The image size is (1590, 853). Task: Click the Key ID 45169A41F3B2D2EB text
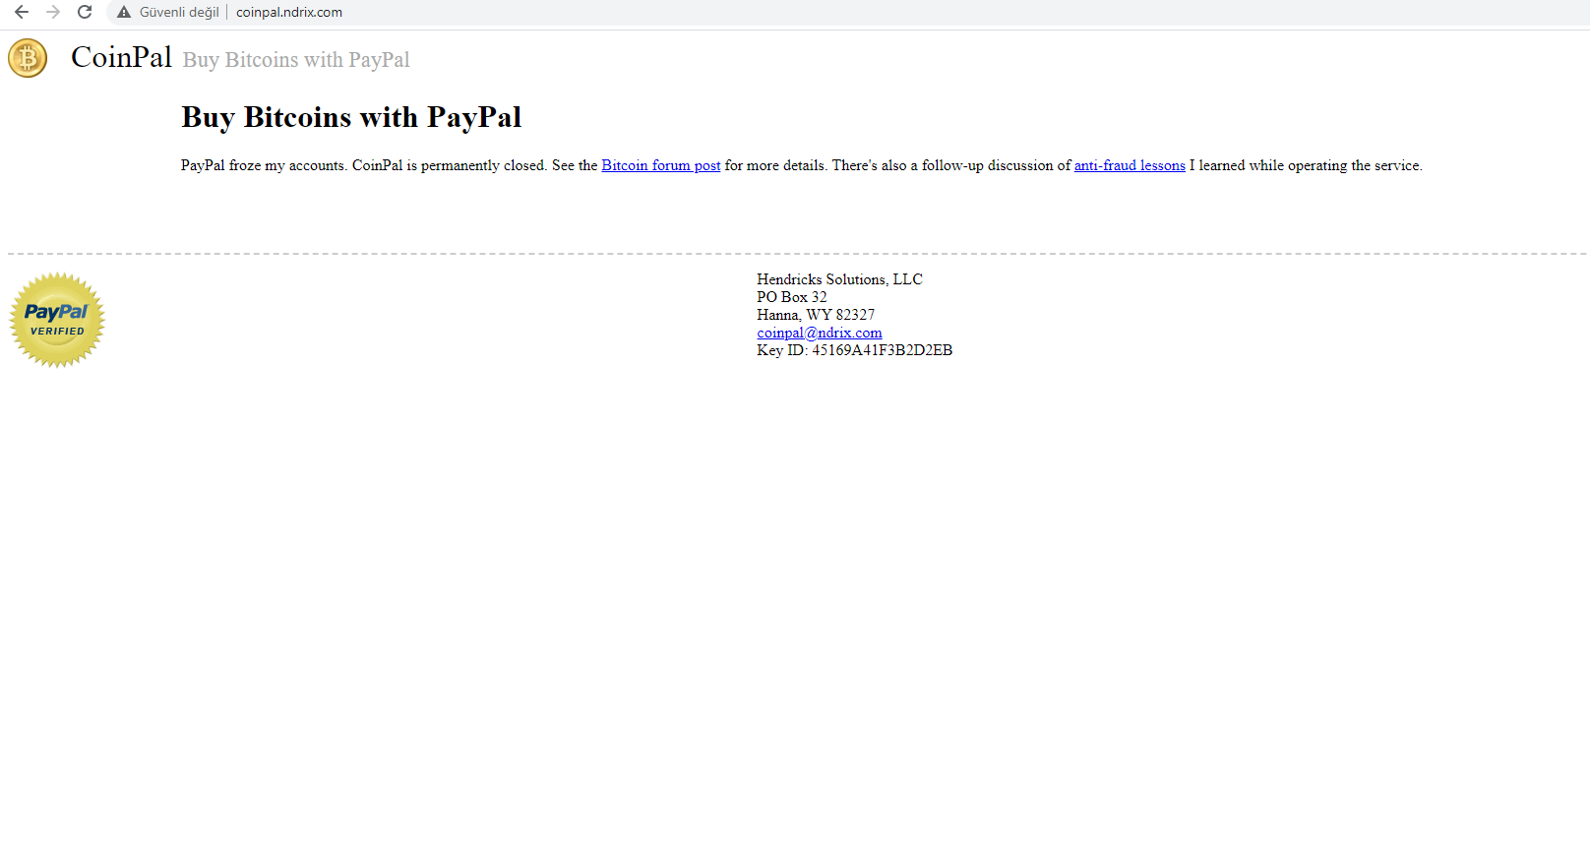pyautogui.click(x=855, y=350)
